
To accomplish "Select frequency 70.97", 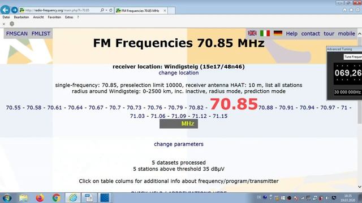I will [327, 108].
